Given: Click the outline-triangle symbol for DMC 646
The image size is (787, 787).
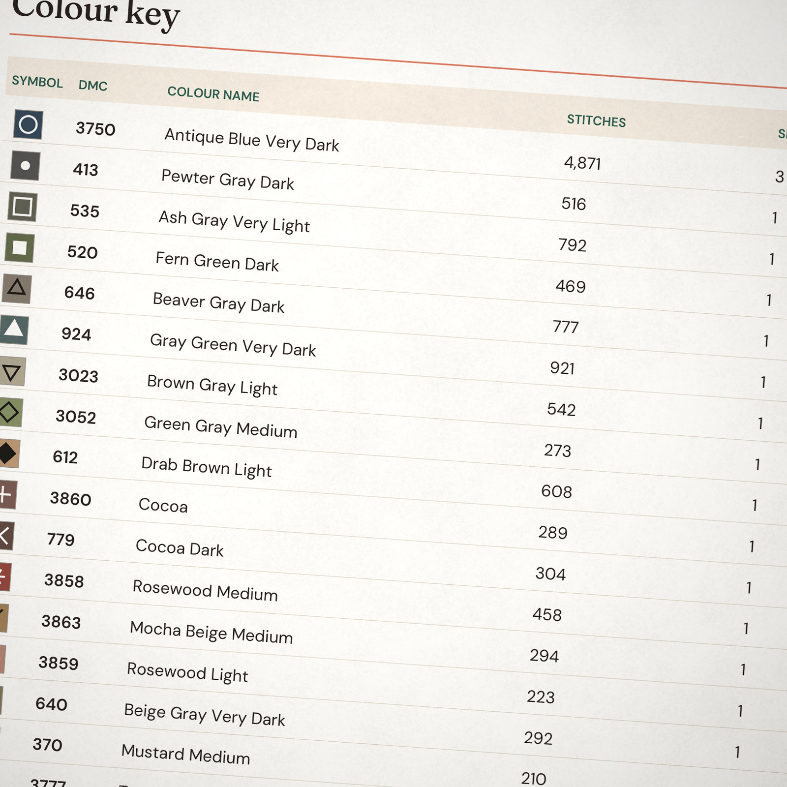Looking at the screenshot, I should click(16, 289).
